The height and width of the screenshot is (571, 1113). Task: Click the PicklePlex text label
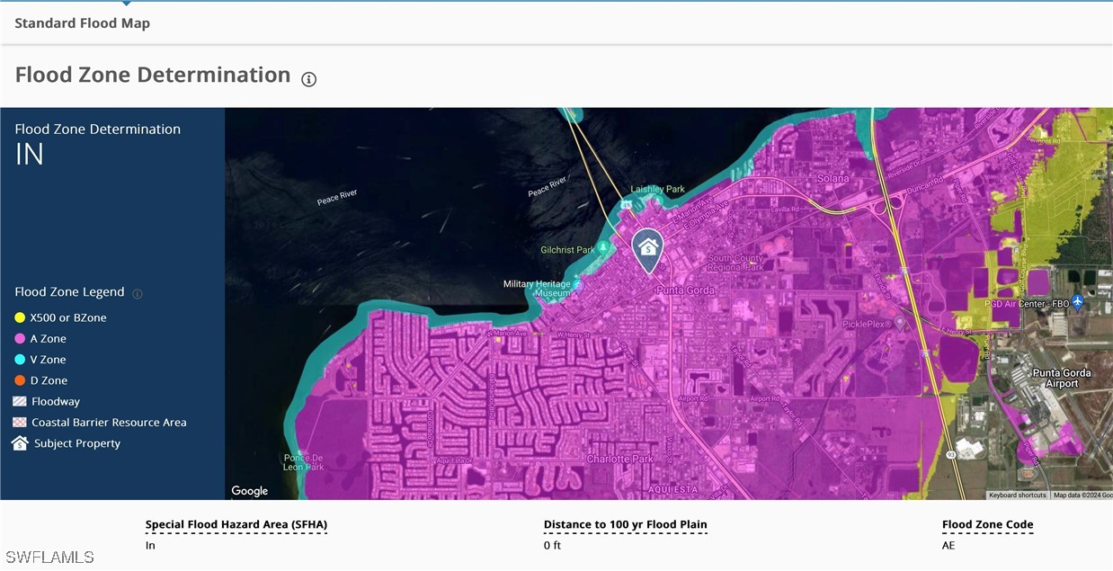[x=867, y=324]
